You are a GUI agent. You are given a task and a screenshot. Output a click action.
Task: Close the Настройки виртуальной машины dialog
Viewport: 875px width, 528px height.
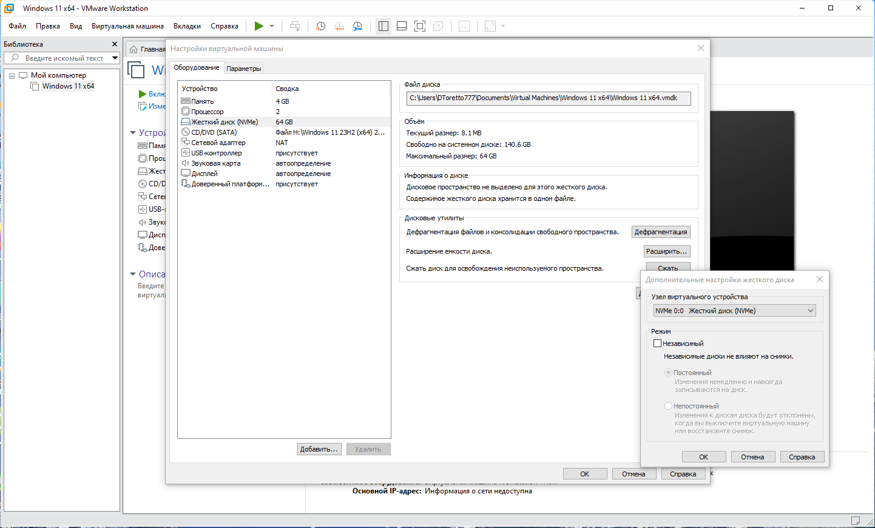[701, 48]
